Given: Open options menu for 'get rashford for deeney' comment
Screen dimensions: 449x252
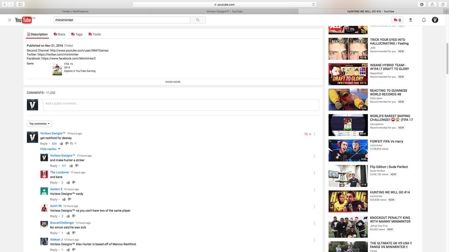Looking at the screenshot, I should 314,134.
